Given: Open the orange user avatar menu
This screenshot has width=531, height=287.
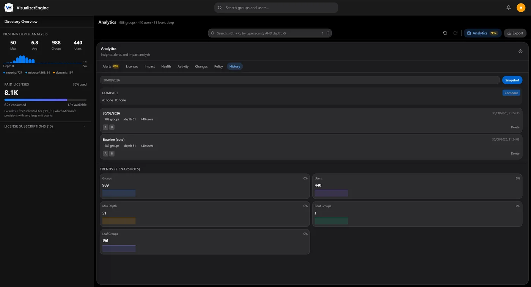Looking at the screenshot, I should click(x=521, y=8).
